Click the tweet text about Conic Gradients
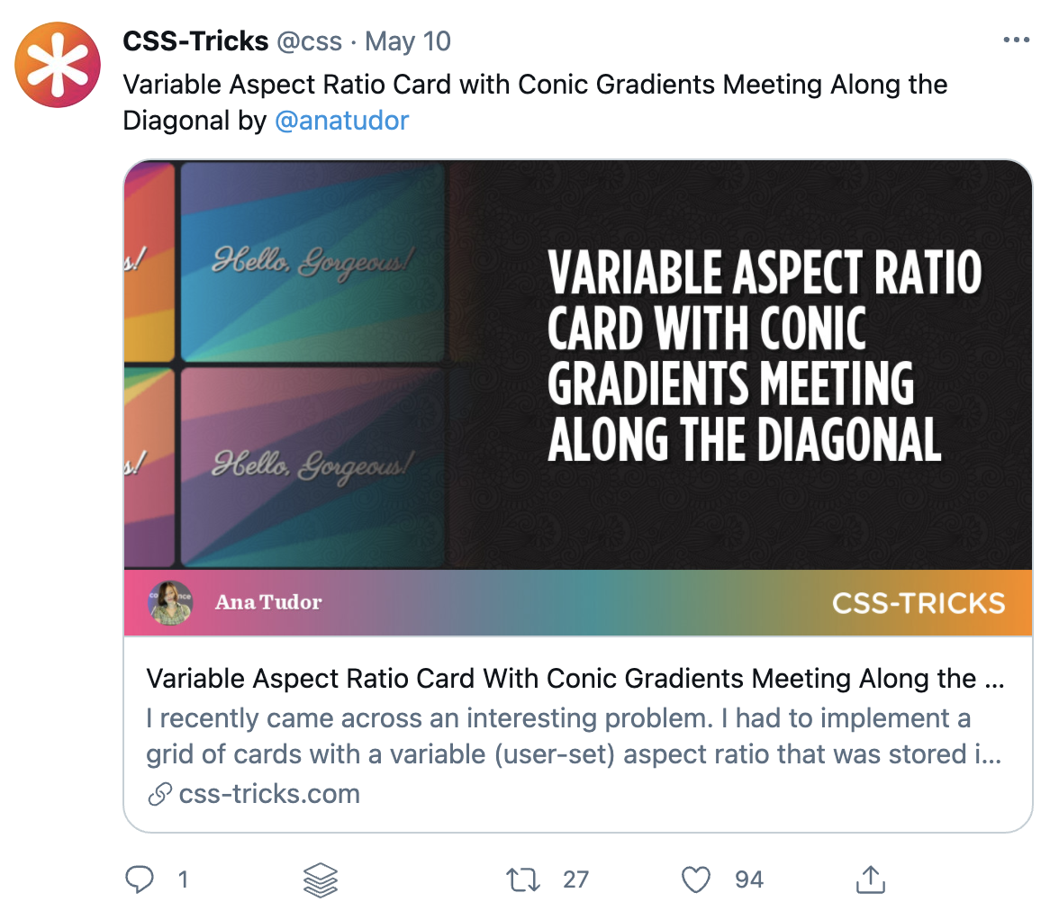Viewport: 1059px width, 920px height. tap(535, 86)
